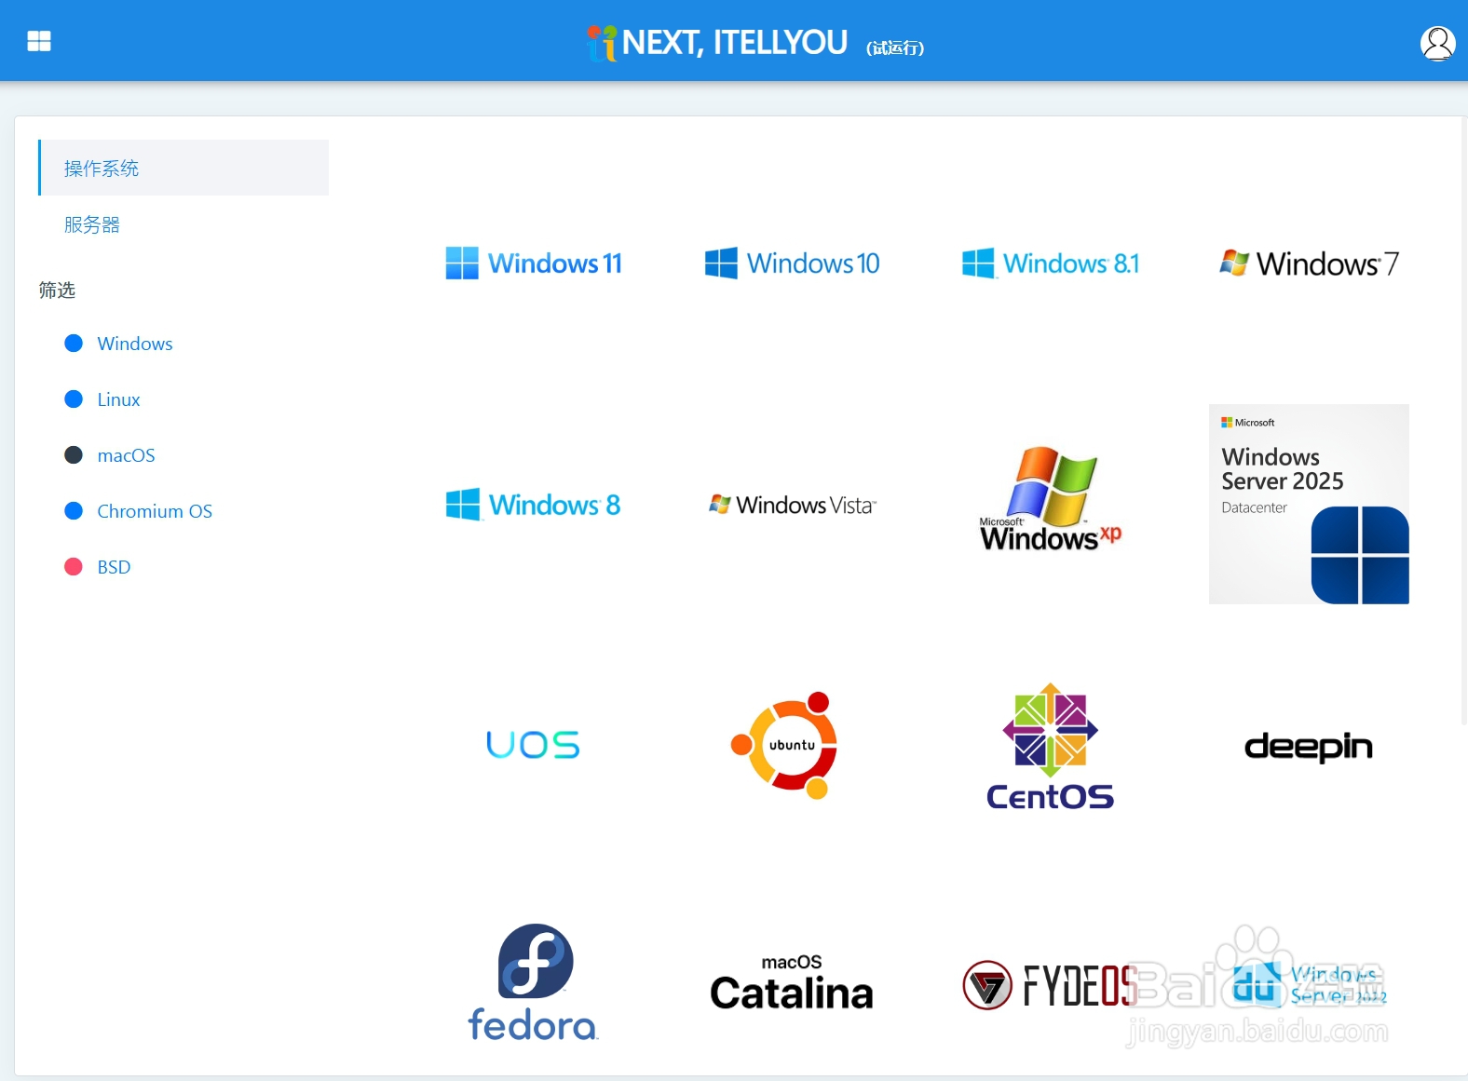Open the Windows XP logo tile
Image resolution: width=1468 pixels, height=1081 pixels.
[x=1051, y=500]
